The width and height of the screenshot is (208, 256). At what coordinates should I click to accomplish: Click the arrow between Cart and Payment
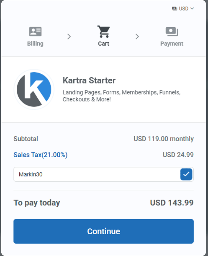pos(137,37)
